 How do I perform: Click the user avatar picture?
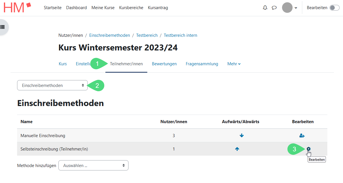(x=287, y=8)
